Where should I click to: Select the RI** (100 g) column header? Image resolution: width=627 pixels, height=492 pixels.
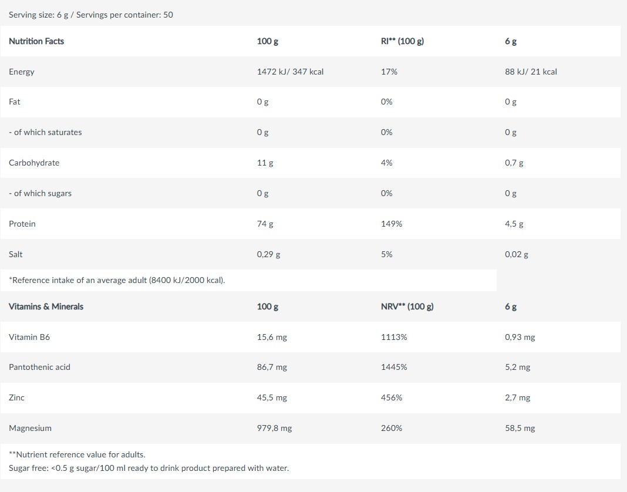402,41
